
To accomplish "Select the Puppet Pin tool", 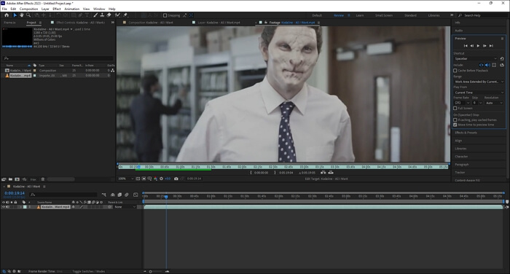I will click(x=125, y=15).
